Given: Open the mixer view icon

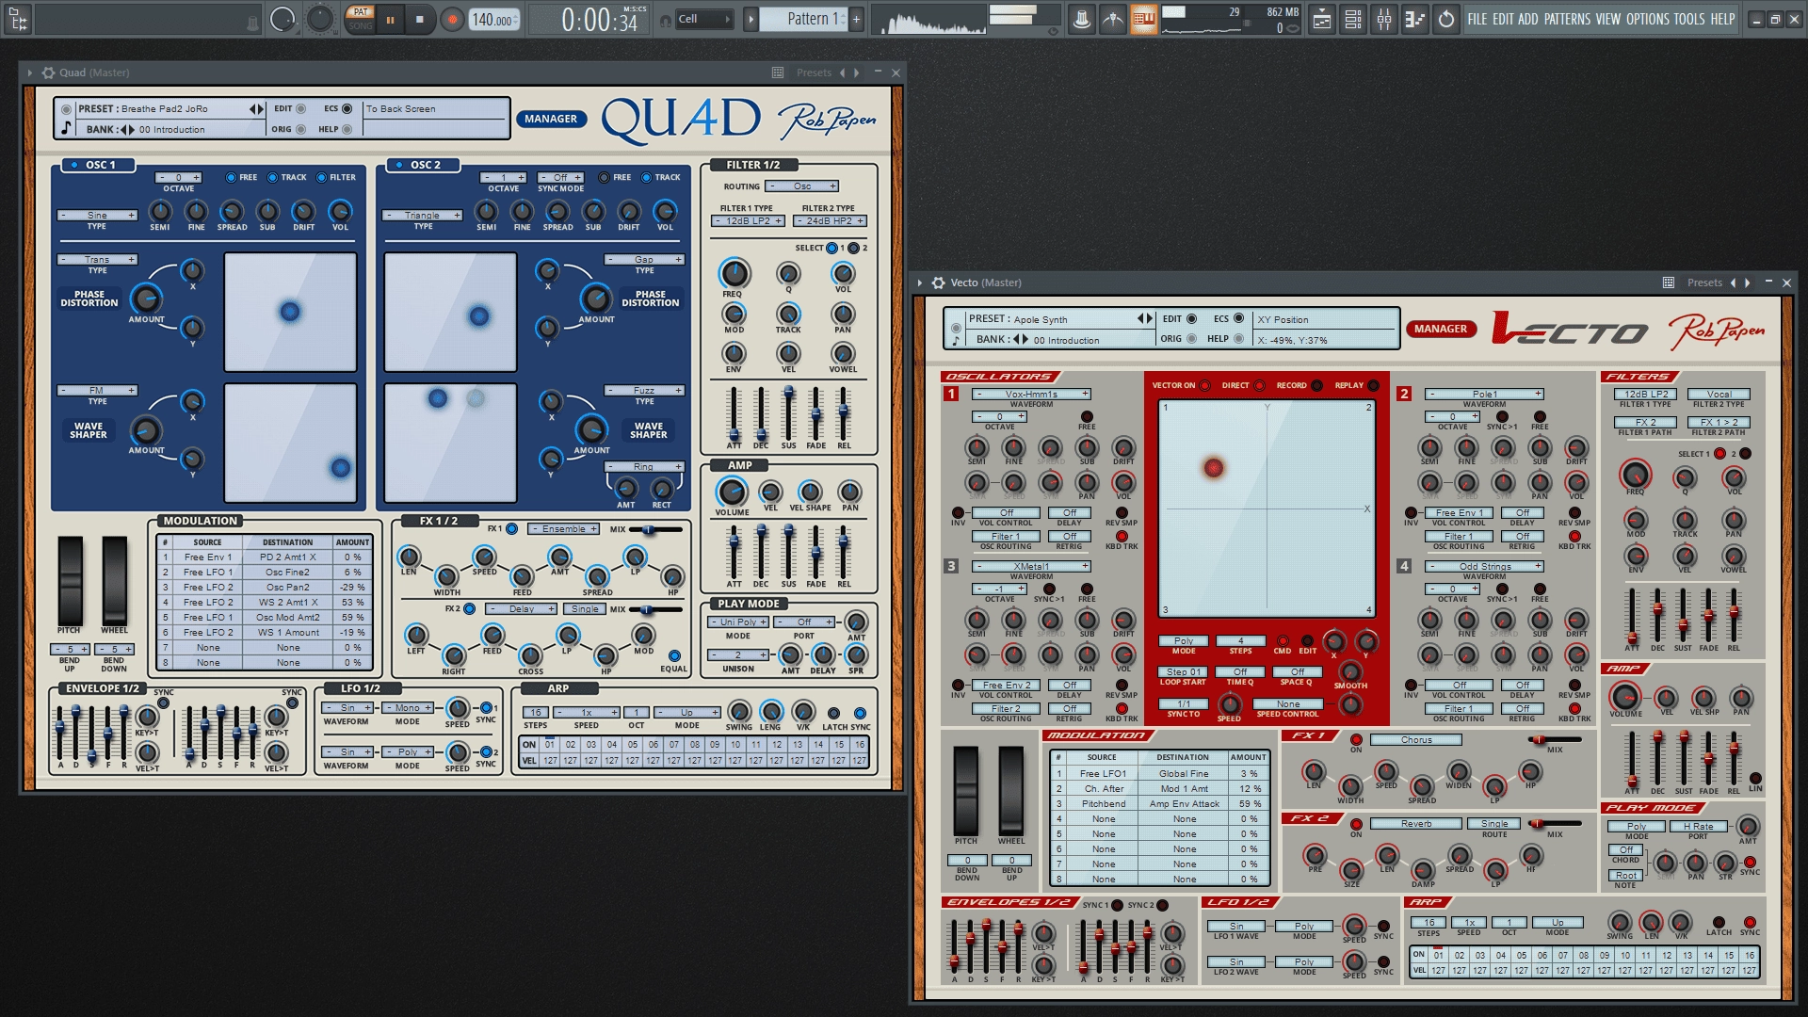Looking at the screenshot, I should 1384,19.
